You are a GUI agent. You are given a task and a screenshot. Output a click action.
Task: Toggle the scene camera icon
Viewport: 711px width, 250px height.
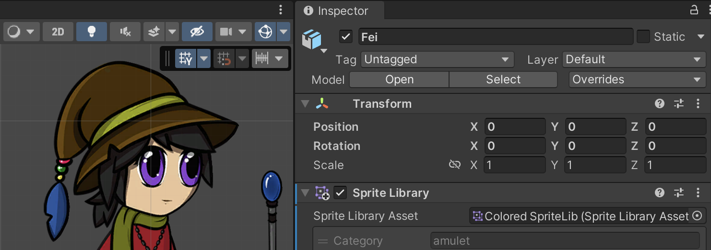tap(226, 32)
